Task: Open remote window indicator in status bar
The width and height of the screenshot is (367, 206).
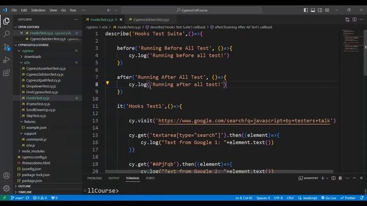Action: click(x=5, y=198)
